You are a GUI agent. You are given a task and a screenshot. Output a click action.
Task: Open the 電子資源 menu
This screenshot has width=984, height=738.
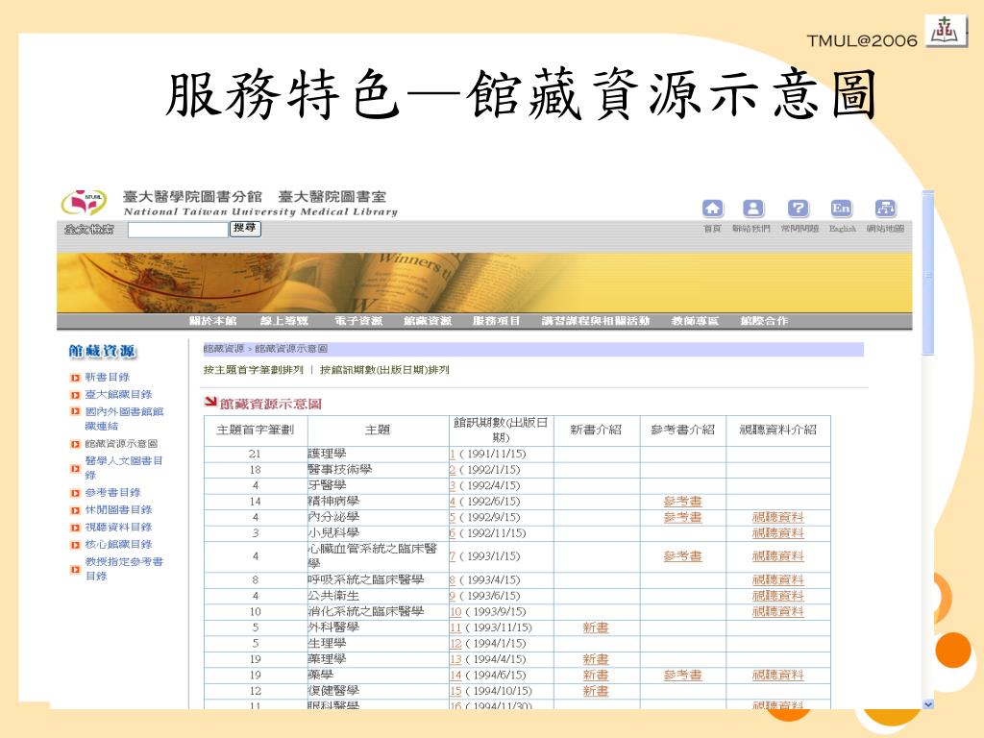[357, 321]
